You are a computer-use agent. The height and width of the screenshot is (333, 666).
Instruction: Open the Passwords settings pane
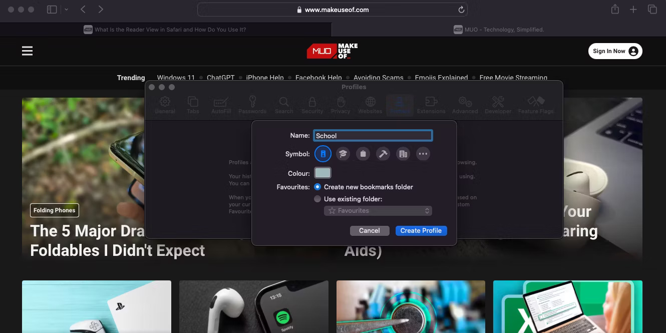(x=253, y=104)
